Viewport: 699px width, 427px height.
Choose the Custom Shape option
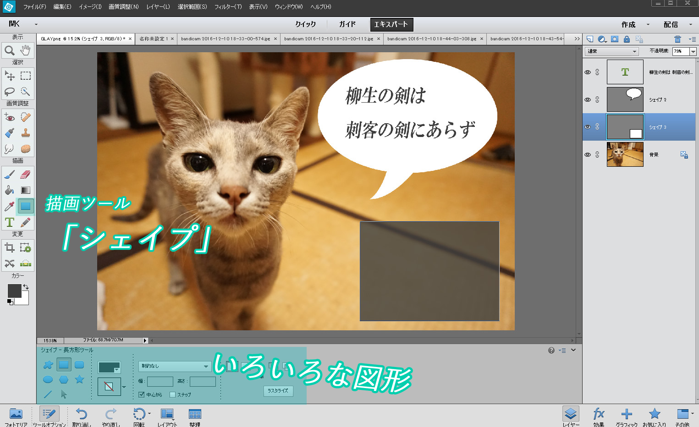48,365
